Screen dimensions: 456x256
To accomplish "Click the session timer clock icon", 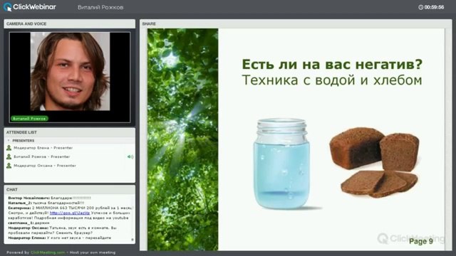I will (420, 7).
